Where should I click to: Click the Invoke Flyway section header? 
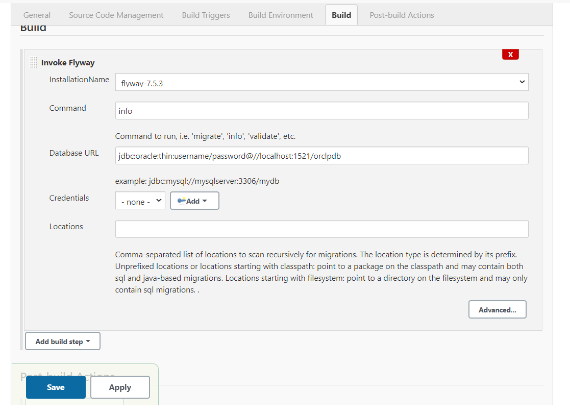pyautogui.click(x=68, y=62)
